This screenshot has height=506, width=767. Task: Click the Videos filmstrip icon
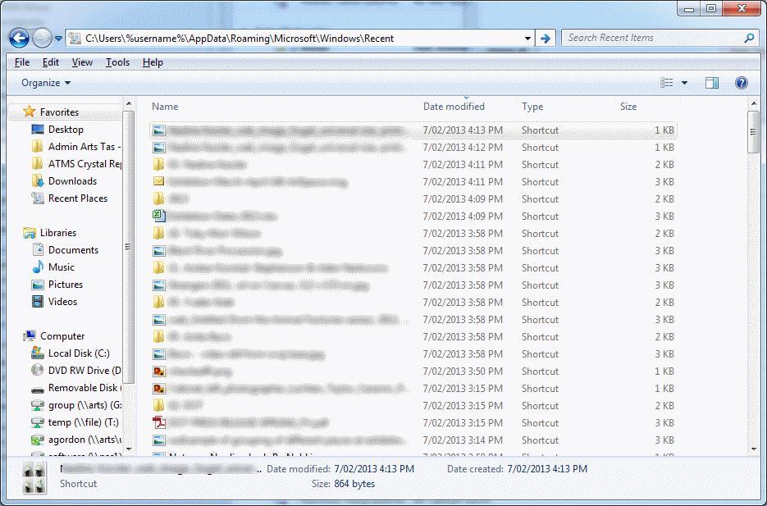(x=38, y=302)
